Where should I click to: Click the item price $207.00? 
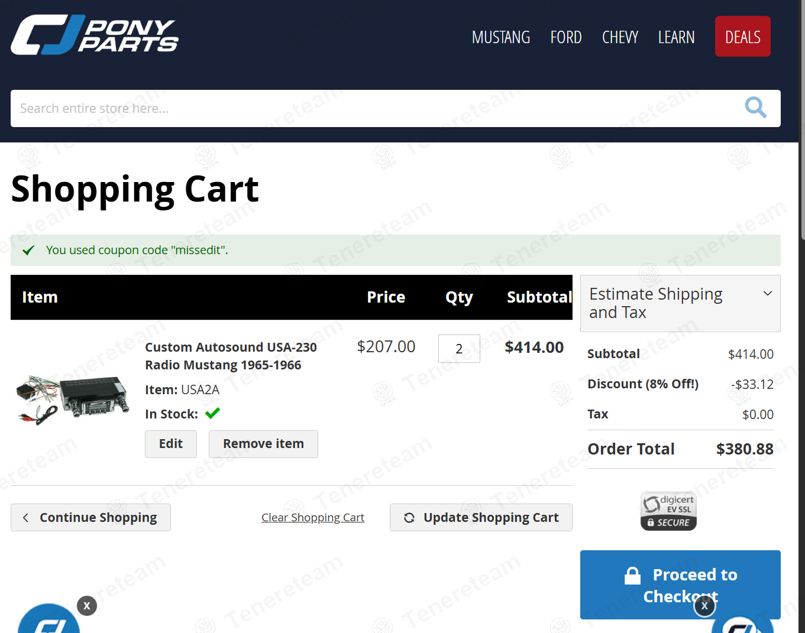(386, 346)
